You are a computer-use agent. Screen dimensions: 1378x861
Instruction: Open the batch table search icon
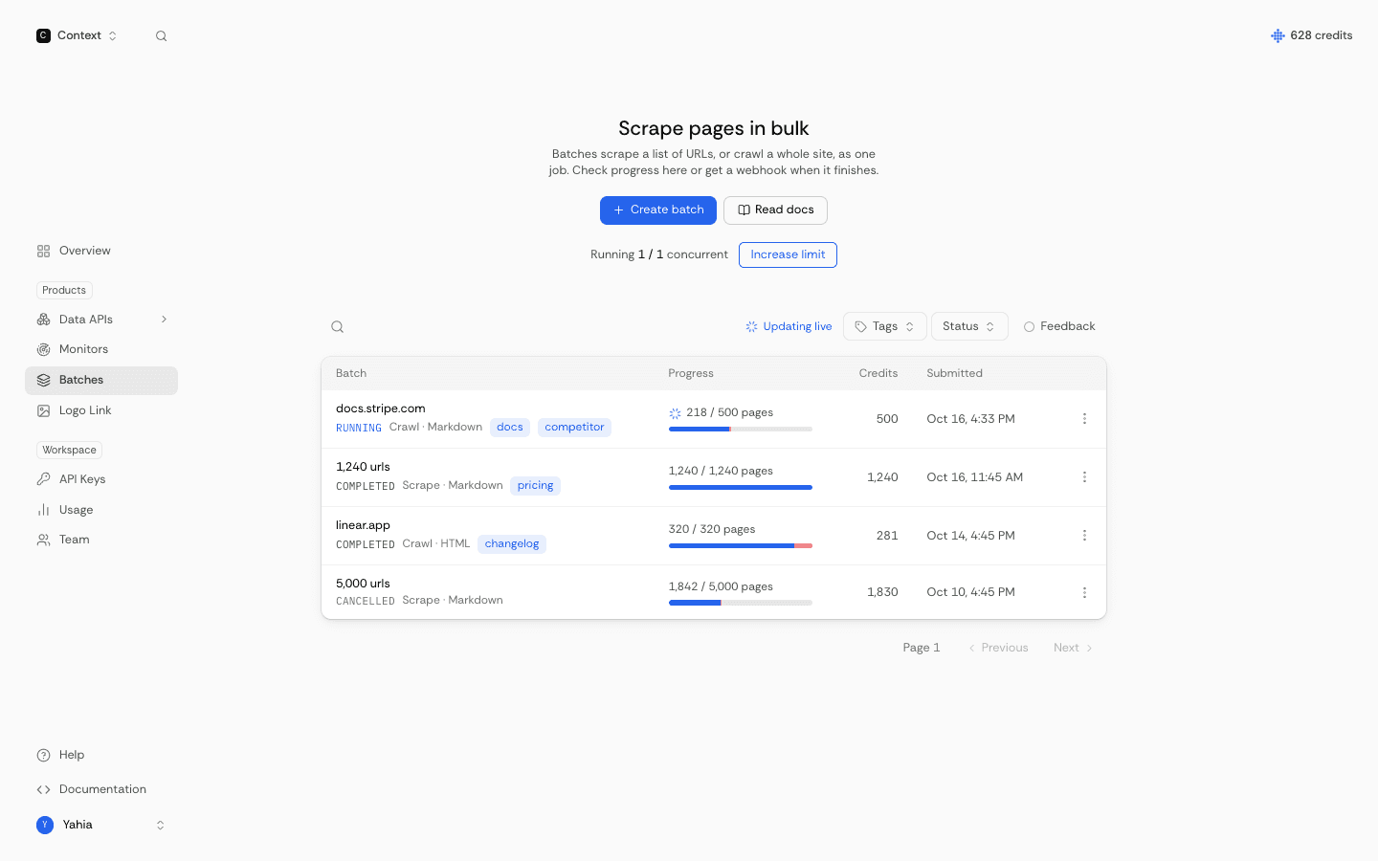click(x=338, y=327)
